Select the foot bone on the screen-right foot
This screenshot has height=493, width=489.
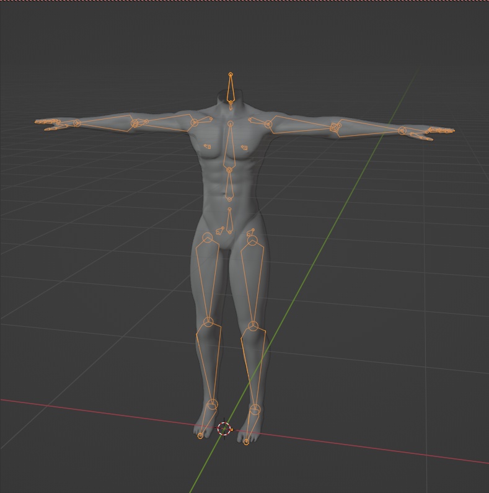click(x=251, y=424)
